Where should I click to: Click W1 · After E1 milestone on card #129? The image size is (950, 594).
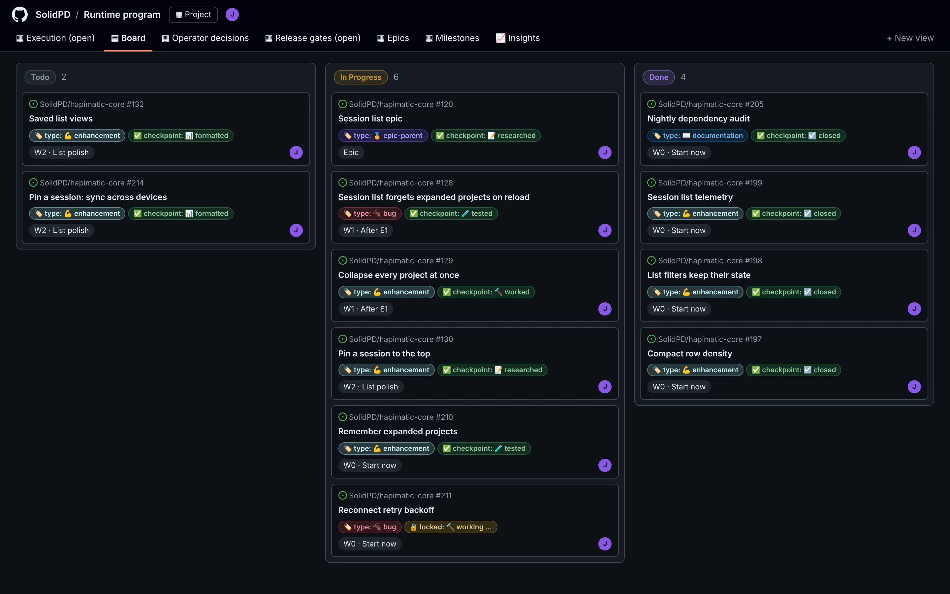(365, 309)
